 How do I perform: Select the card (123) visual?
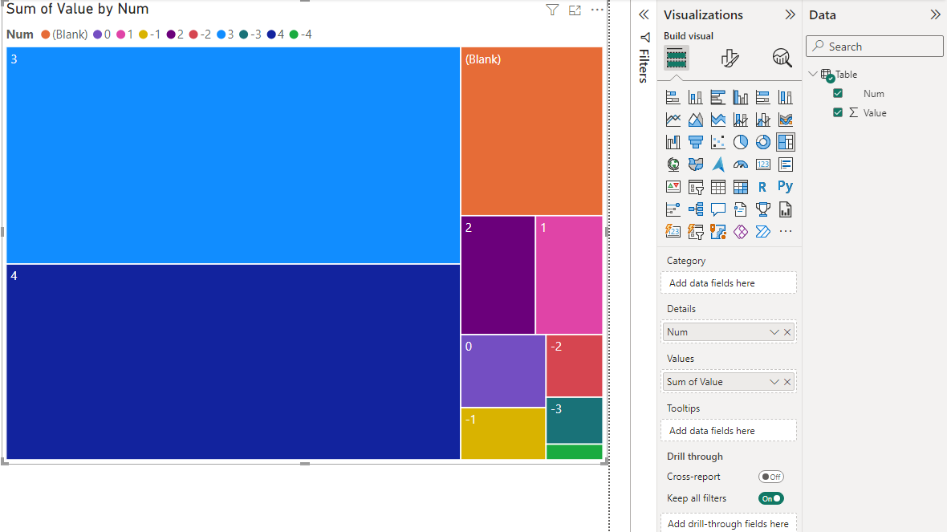pyautogui.click(x=762, y=164)
